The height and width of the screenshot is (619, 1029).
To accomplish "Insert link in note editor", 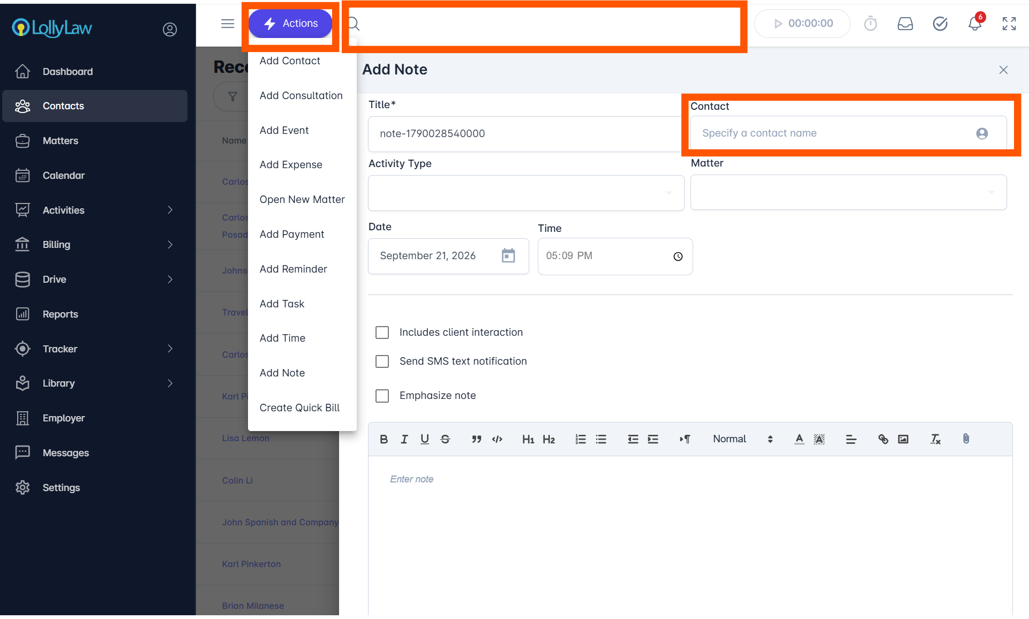I will [x=883, y=439].
